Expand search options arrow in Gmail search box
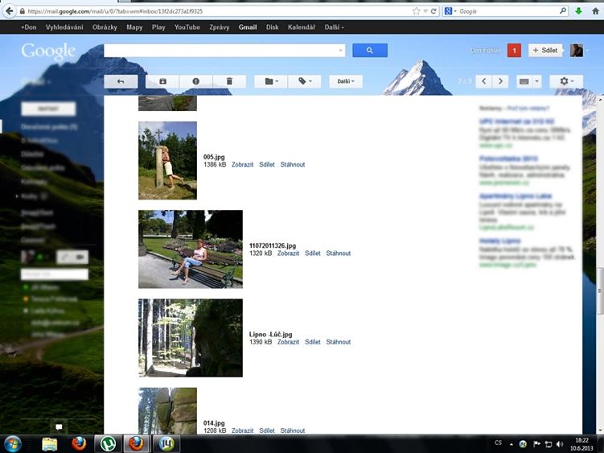 point(340,51)
